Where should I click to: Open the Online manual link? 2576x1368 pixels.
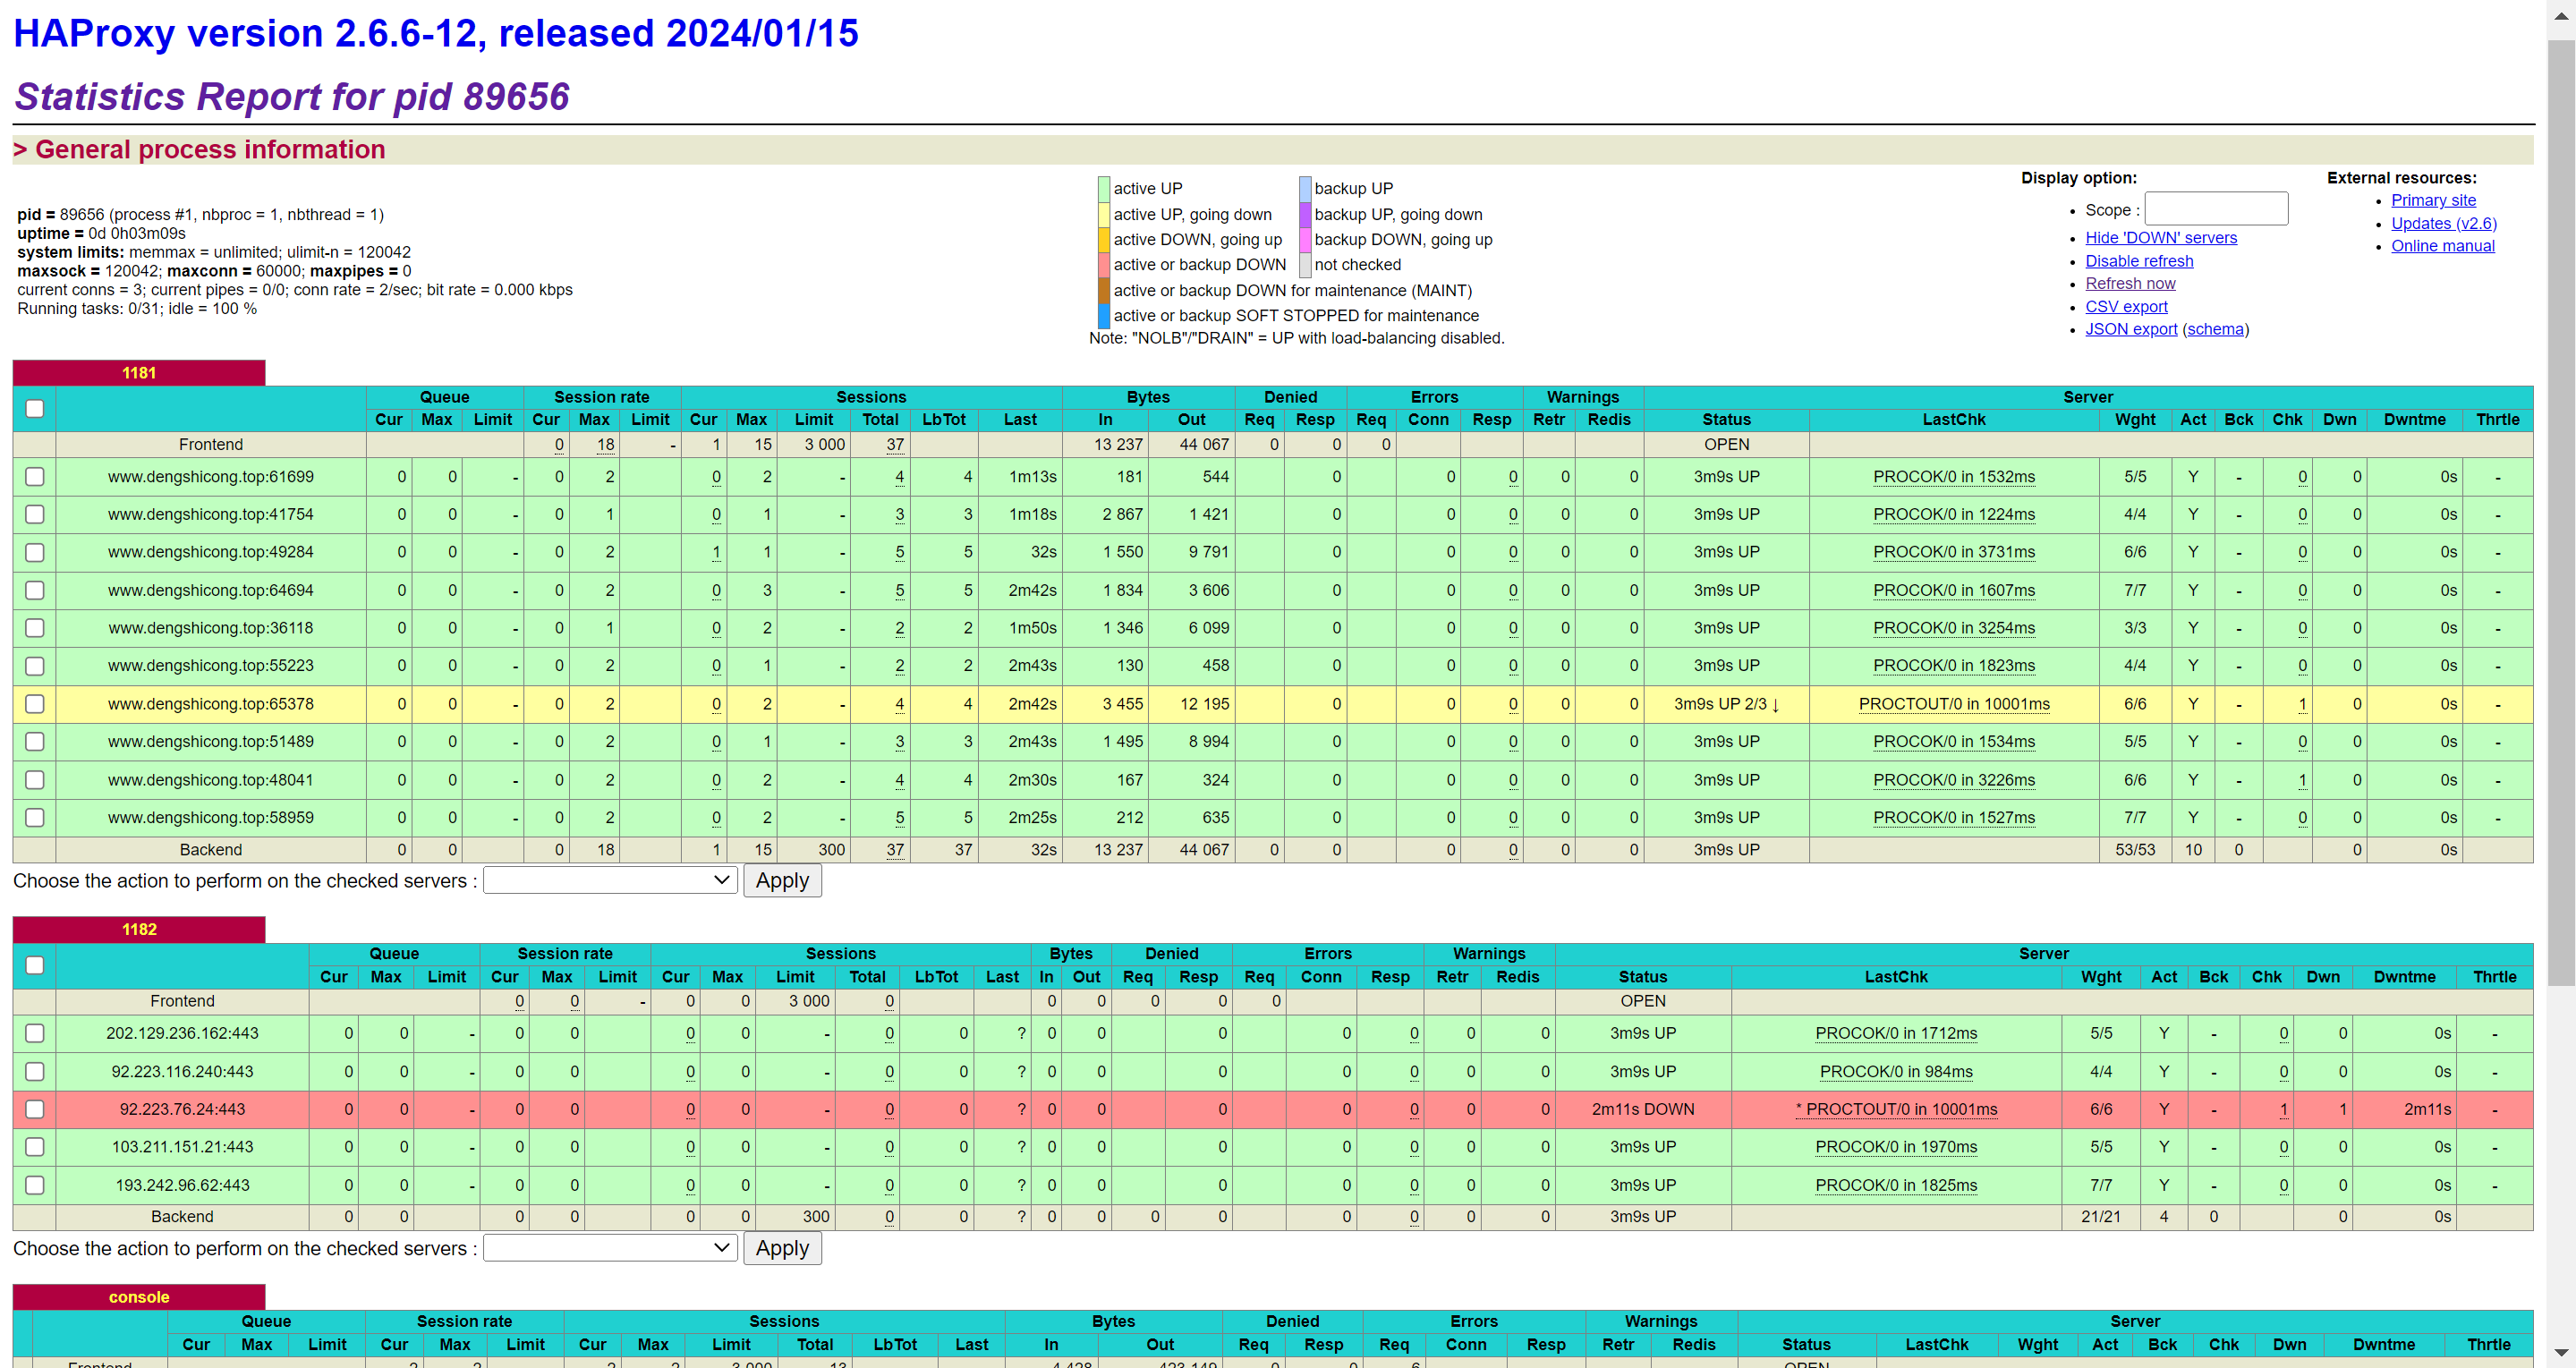tap(2442, 246)
